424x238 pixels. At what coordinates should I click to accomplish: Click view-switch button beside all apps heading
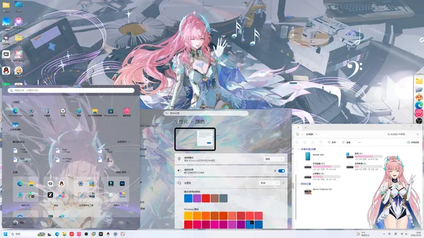[122, 172]
